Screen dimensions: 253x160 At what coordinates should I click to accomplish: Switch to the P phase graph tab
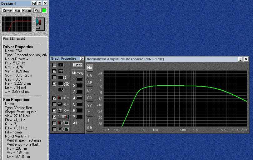[x=90, y=120]
